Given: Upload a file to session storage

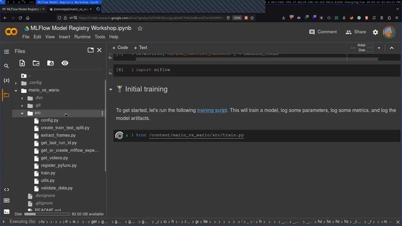Looking at the screenshot, I should 22,63.
